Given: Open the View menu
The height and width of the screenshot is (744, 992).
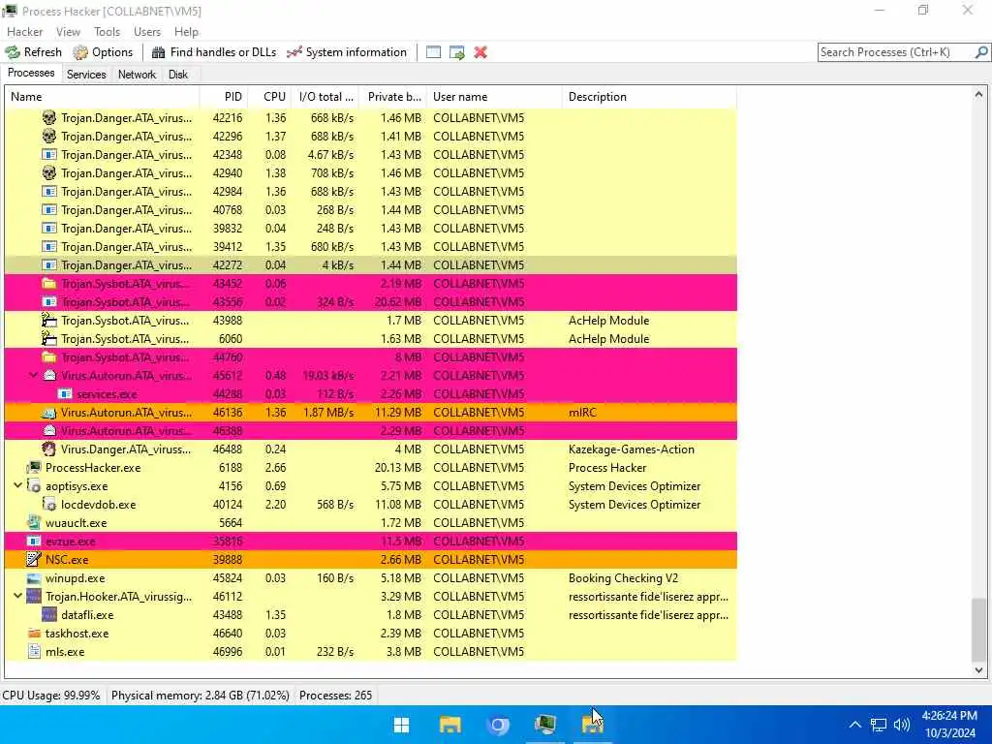Looking at the screenshot, I should 68,32.
